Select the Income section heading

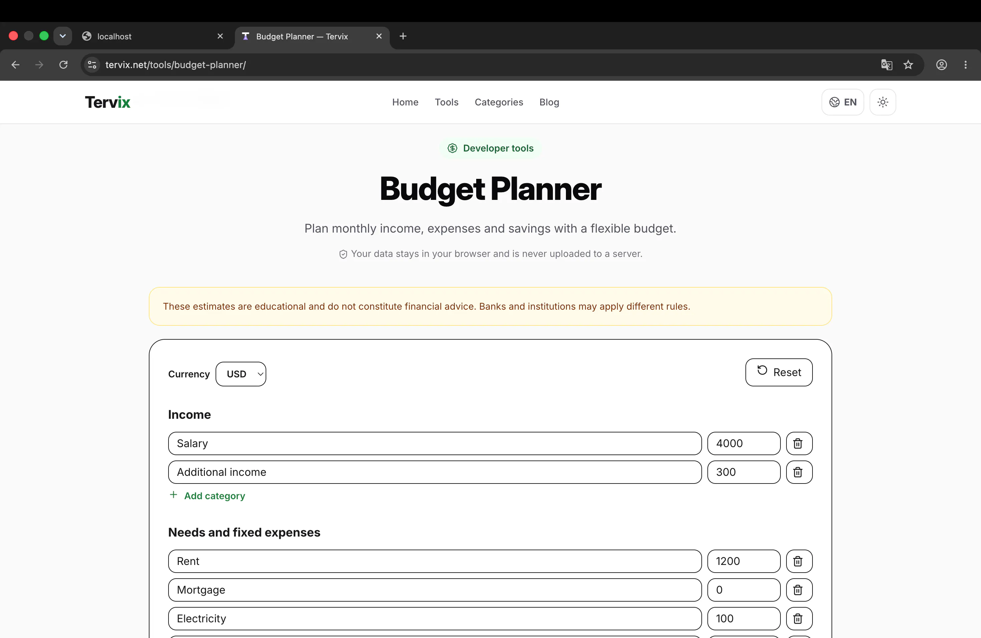189,415
